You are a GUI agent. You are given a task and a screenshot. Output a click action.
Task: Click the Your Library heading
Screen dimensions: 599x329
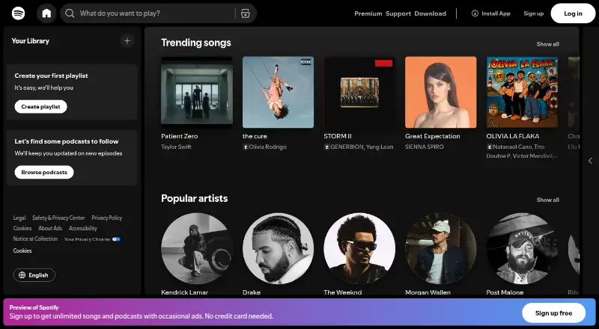(x=31, y=41)
